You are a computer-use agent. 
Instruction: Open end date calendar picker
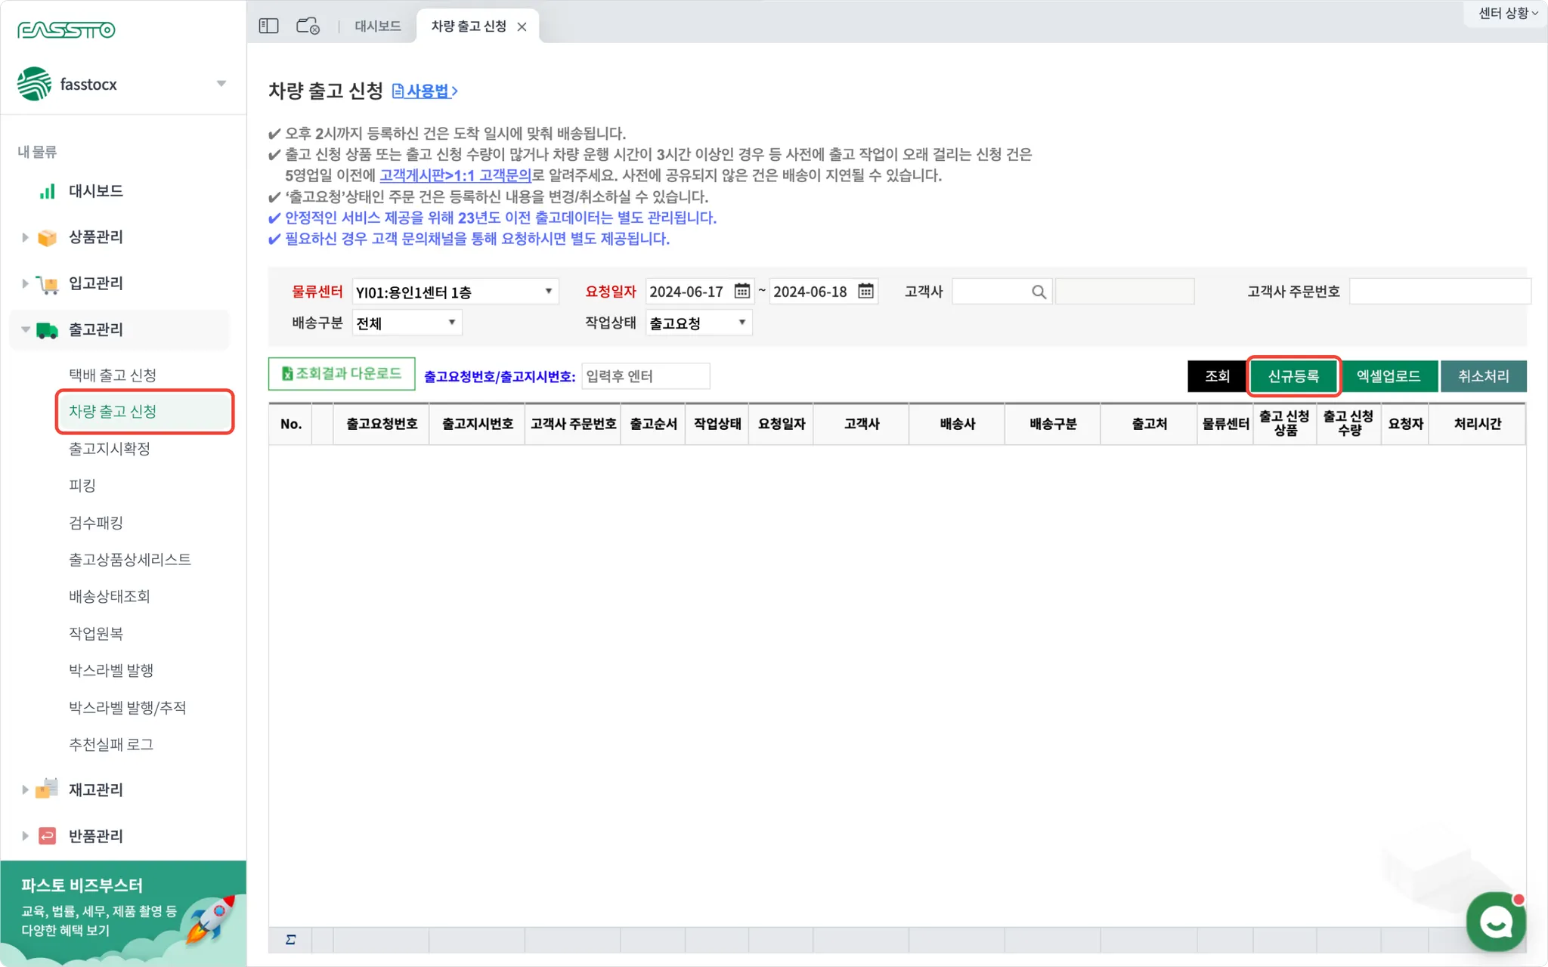[865, 291]
